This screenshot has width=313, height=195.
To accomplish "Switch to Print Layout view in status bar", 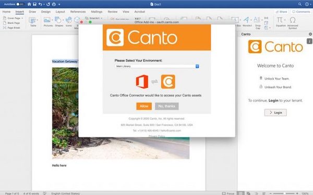I will (240, 193).
